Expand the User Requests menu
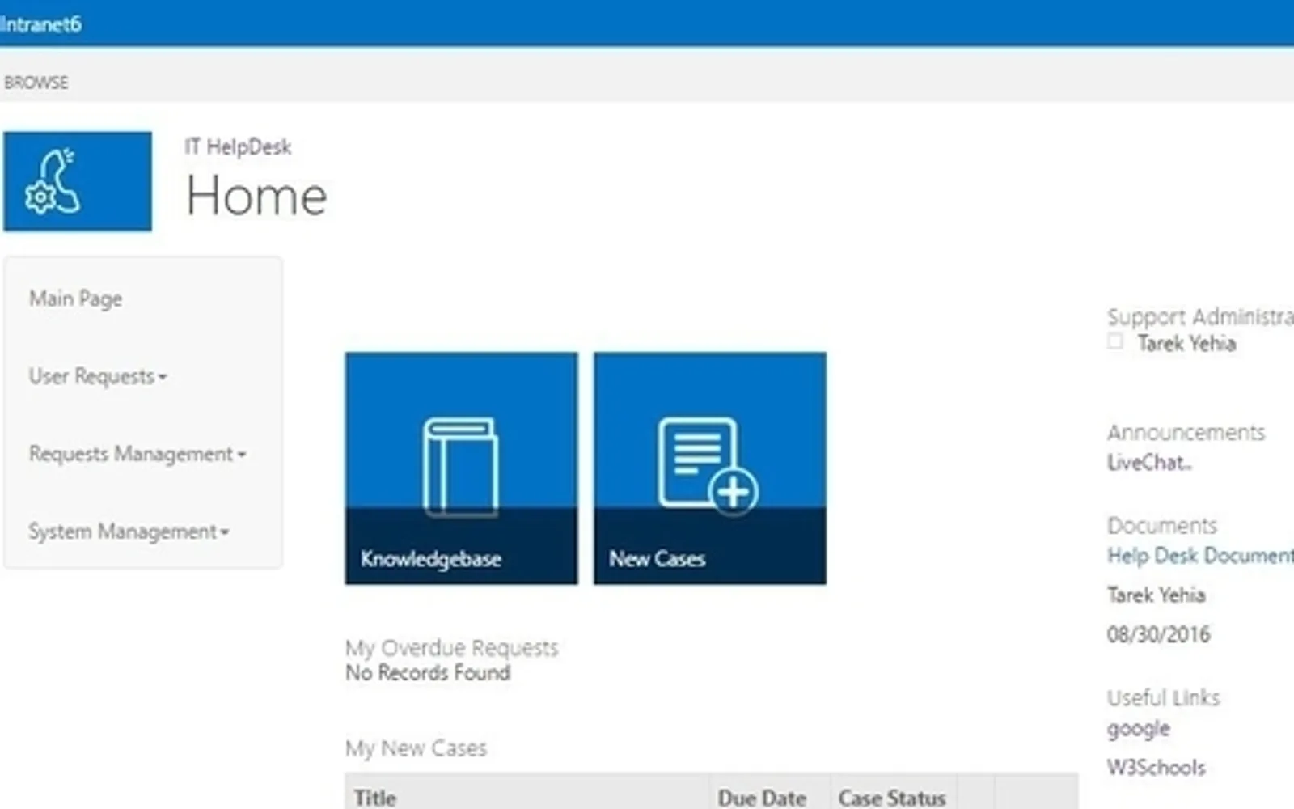 (x=98, y=376)
